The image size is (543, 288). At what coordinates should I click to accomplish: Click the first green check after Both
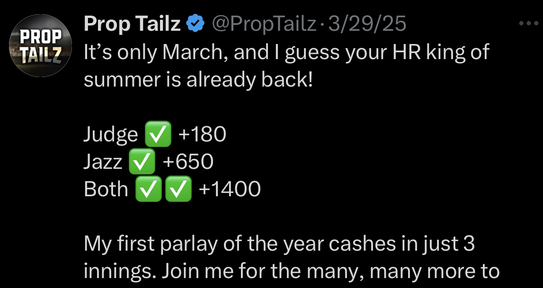pos(148,188)
